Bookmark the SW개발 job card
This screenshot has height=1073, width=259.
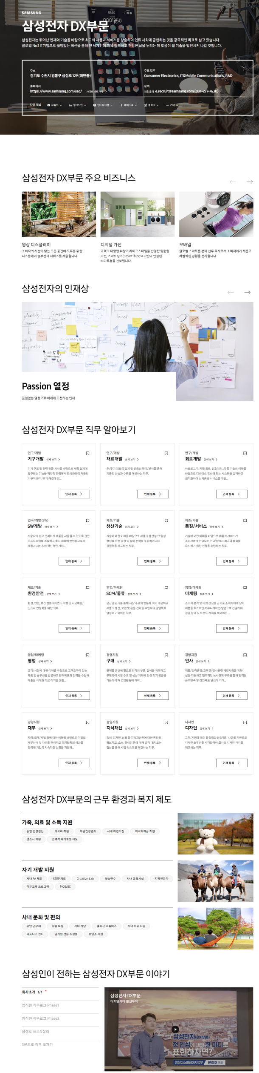[x=87, y=520]
